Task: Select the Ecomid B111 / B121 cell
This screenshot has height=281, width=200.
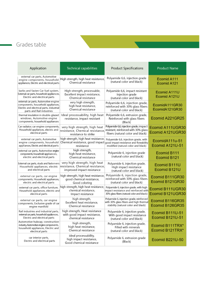Action: coord(167,155)
